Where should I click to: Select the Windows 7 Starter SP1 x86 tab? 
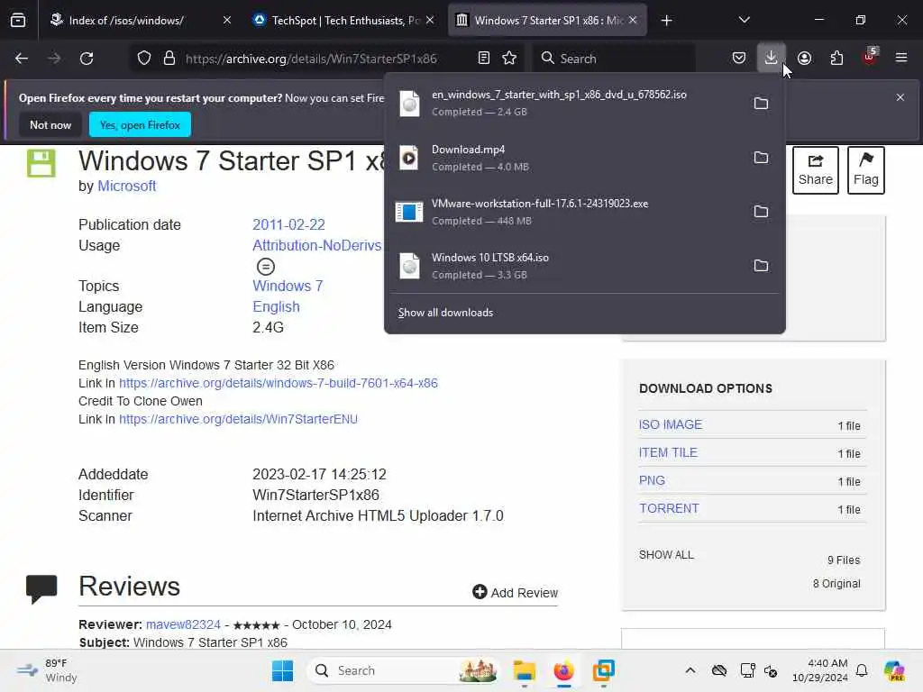pyautogui.click(x=547, y=21)
